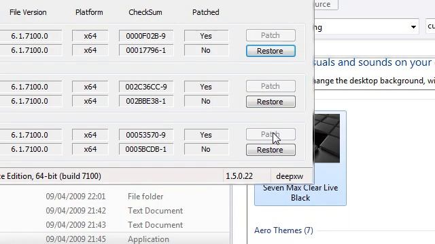
Task: Click the Platform column header
Action: 89,12
